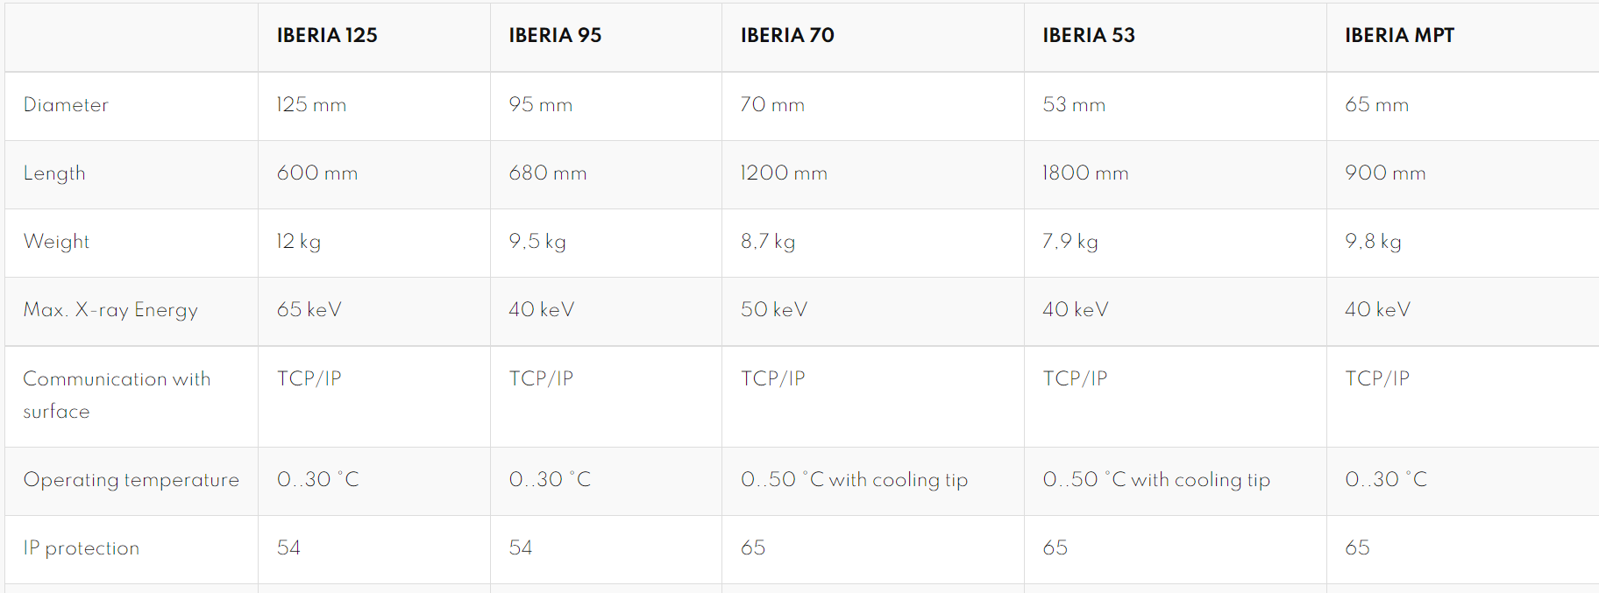Click the 125 mm diameter cell
This screenshot has width=1599, height=593.
311,105
